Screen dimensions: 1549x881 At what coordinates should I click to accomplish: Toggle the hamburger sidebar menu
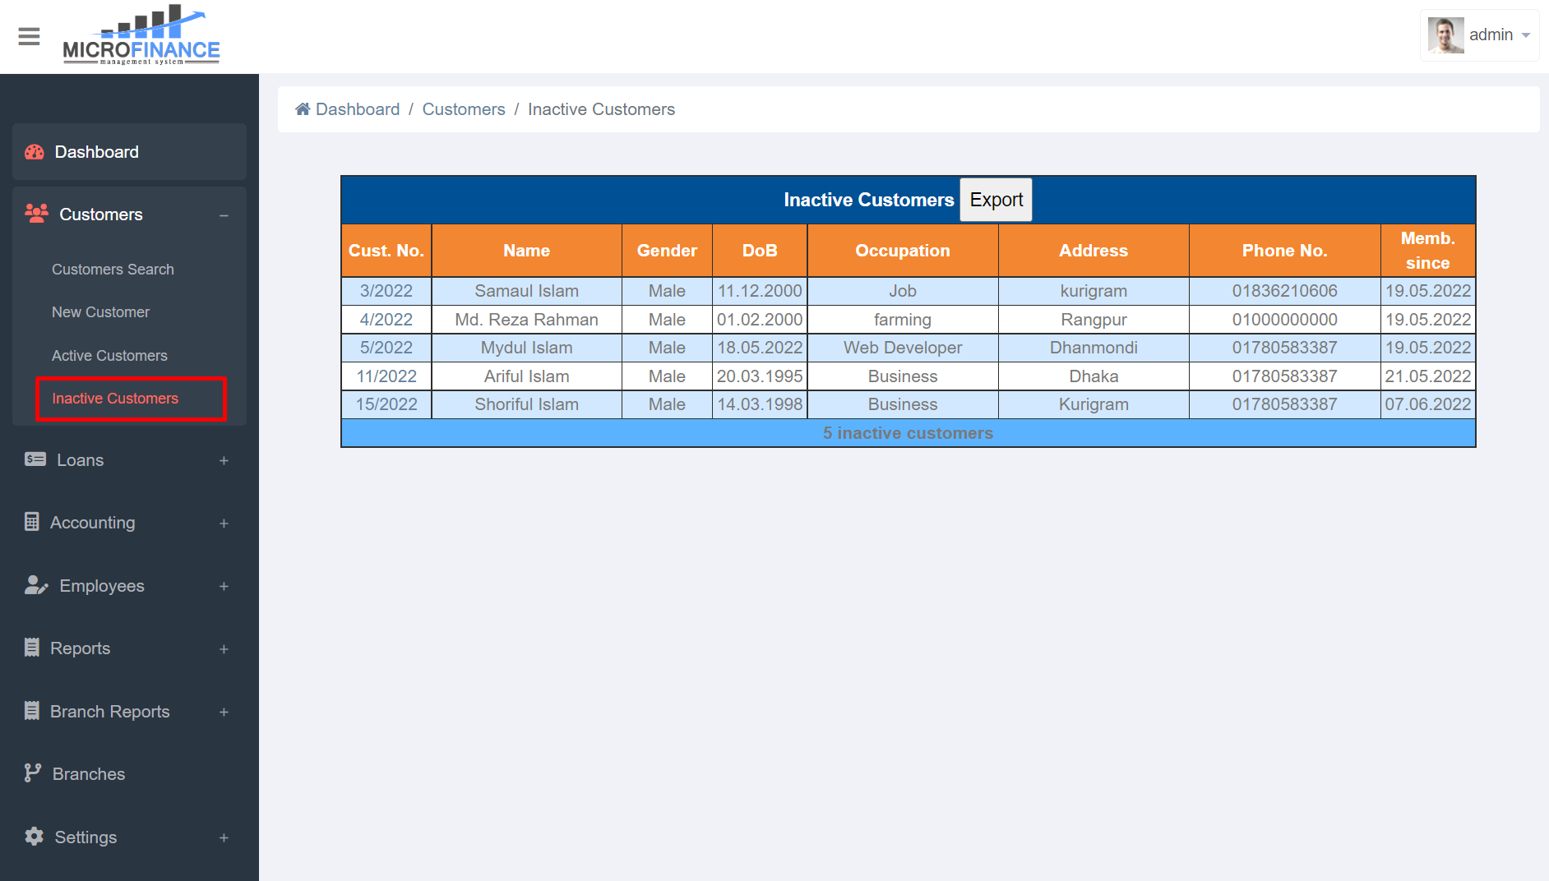coord(29,36)
